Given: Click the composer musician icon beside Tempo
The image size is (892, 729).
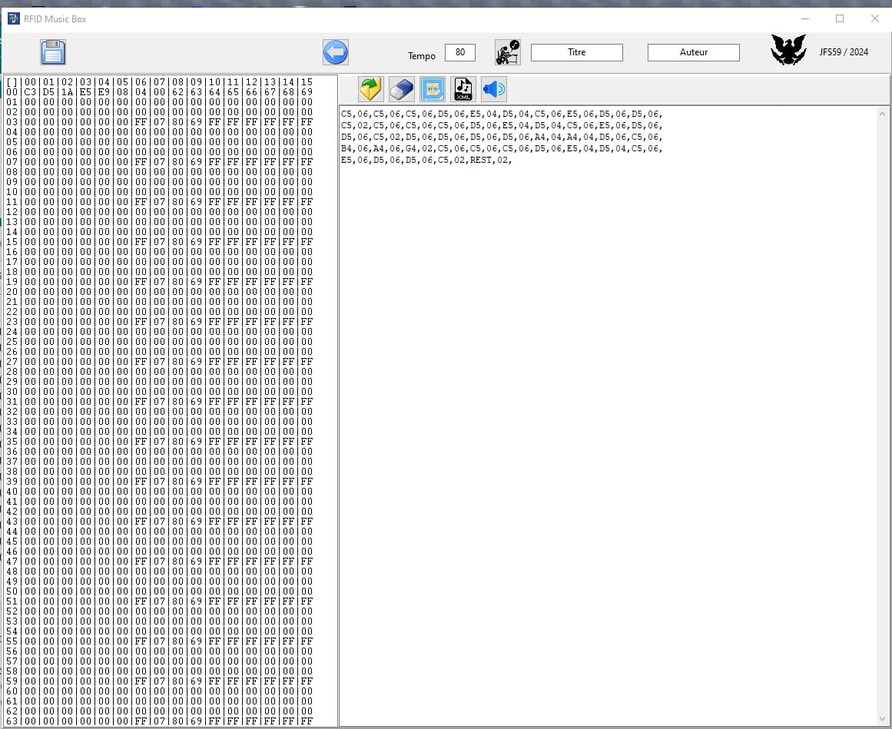Looking at the screenshot, I should [507, 52].
